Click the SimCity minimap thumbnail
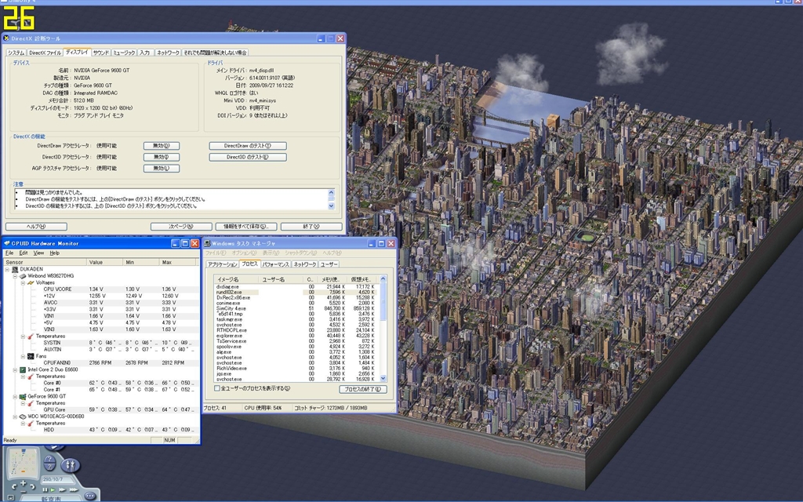Image resolution: width=803 pixels, height=502 pixels. tap(23, 463)
